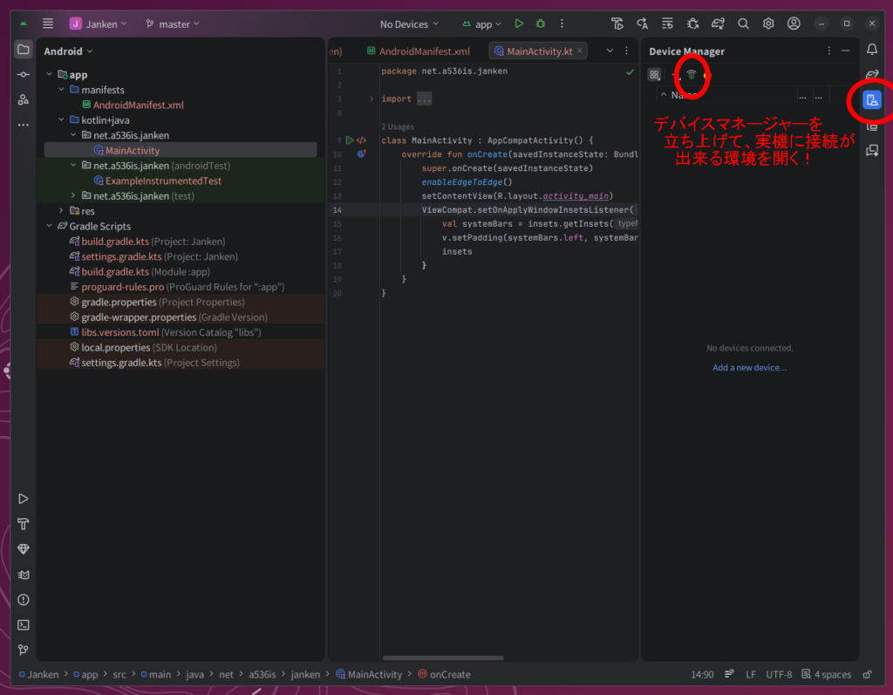Expand the res folder in project tree
The height and width of the screenshot is (695, 893).
[62, 211]
